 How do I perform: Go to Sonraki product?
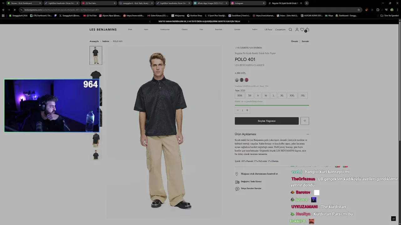tap(305, 41)
